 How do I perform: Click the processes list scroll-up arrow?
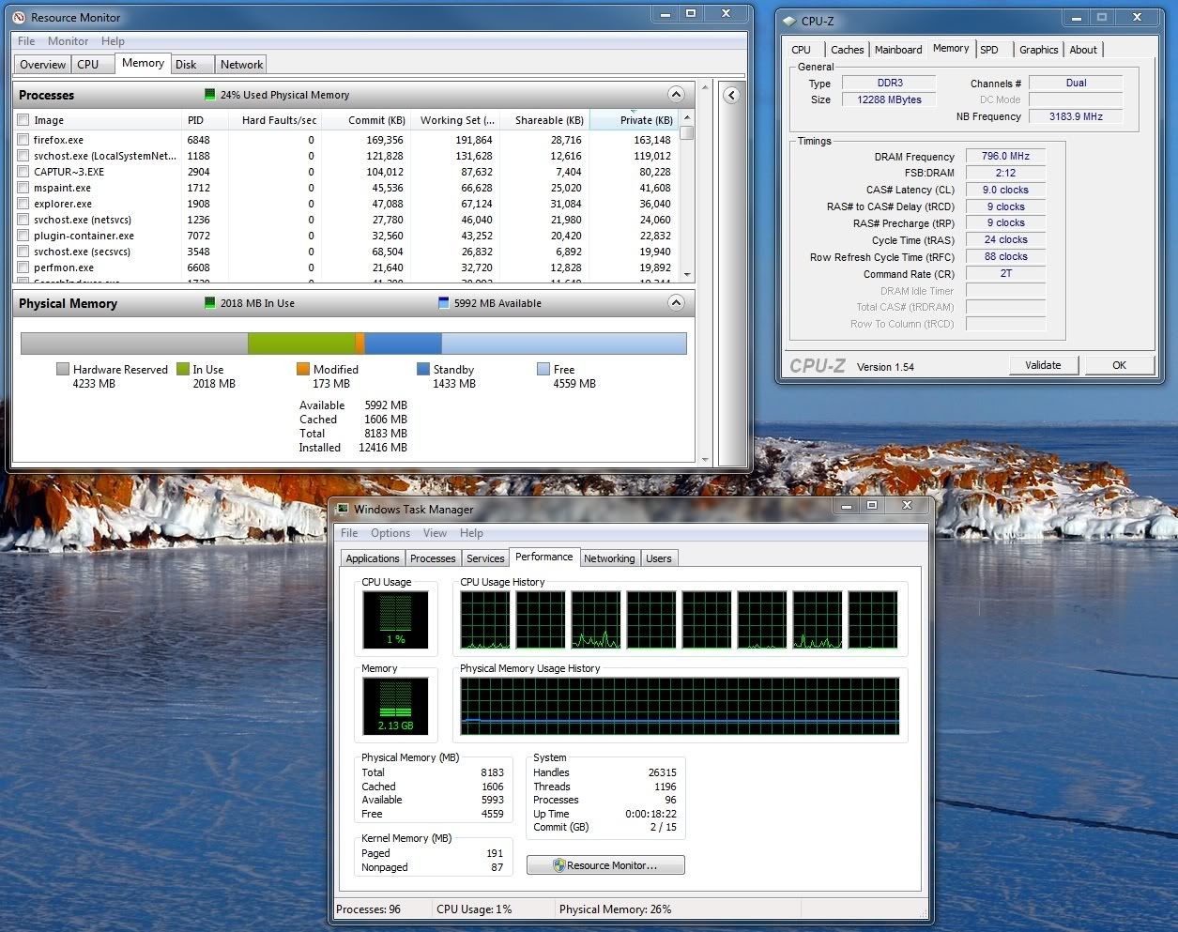point(687,118)
